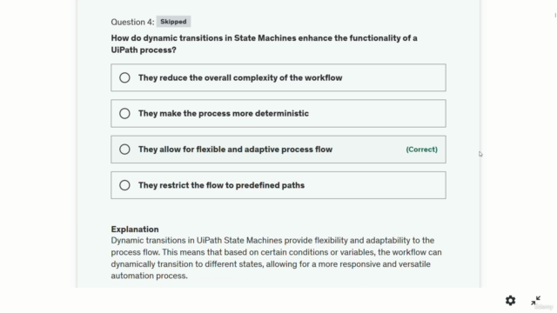Select radio circle beside 'more deterministic'

pos(124,114)
